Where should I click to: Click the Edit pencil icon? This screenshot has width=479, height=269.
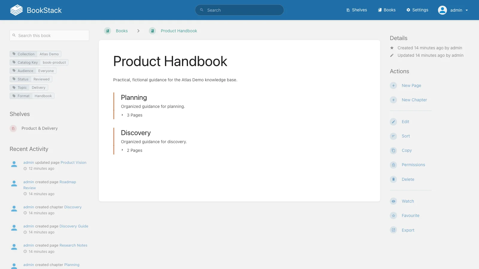coord(393,122)
